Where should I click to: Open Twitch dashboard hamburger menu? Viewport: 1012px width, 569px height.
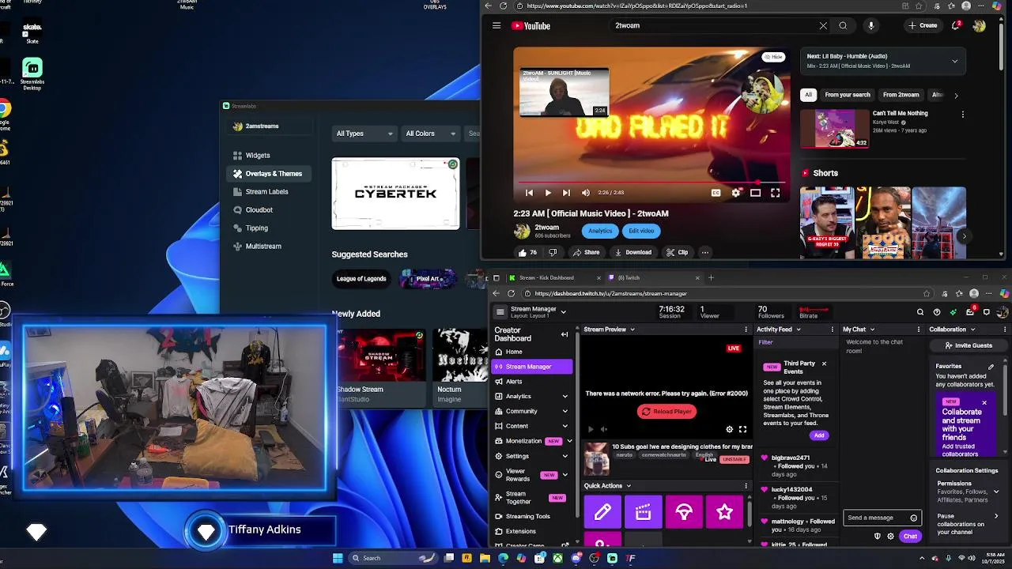(x=500, y=312)
